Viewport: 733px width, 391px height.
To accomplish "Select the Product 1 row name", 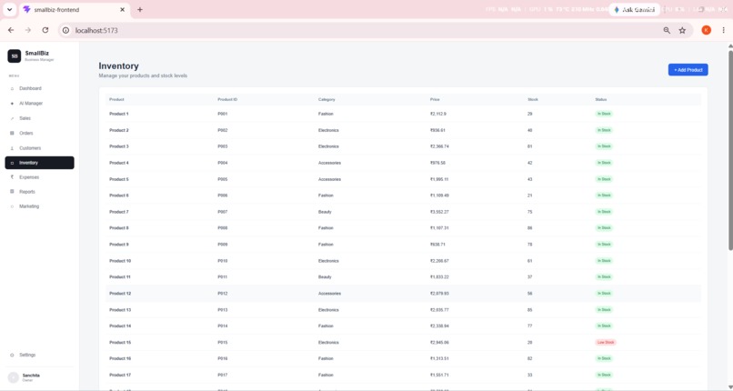I will click(x=119, y=114).
